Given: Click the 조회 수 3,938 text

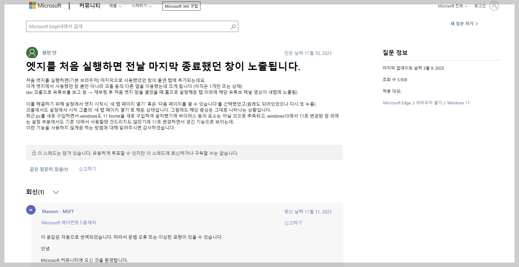Looking at the screenshot, I should [x=395, y=79].
